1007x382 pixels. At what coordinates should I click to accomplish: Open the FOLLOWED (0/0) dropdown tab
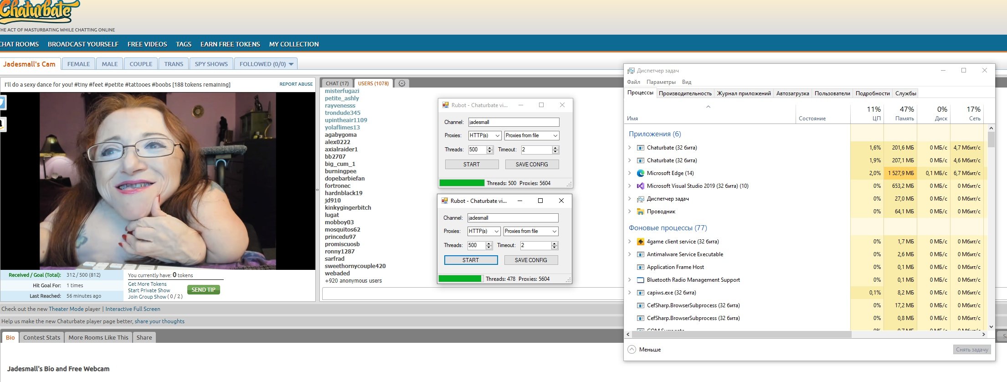click(x=266, y=64)
